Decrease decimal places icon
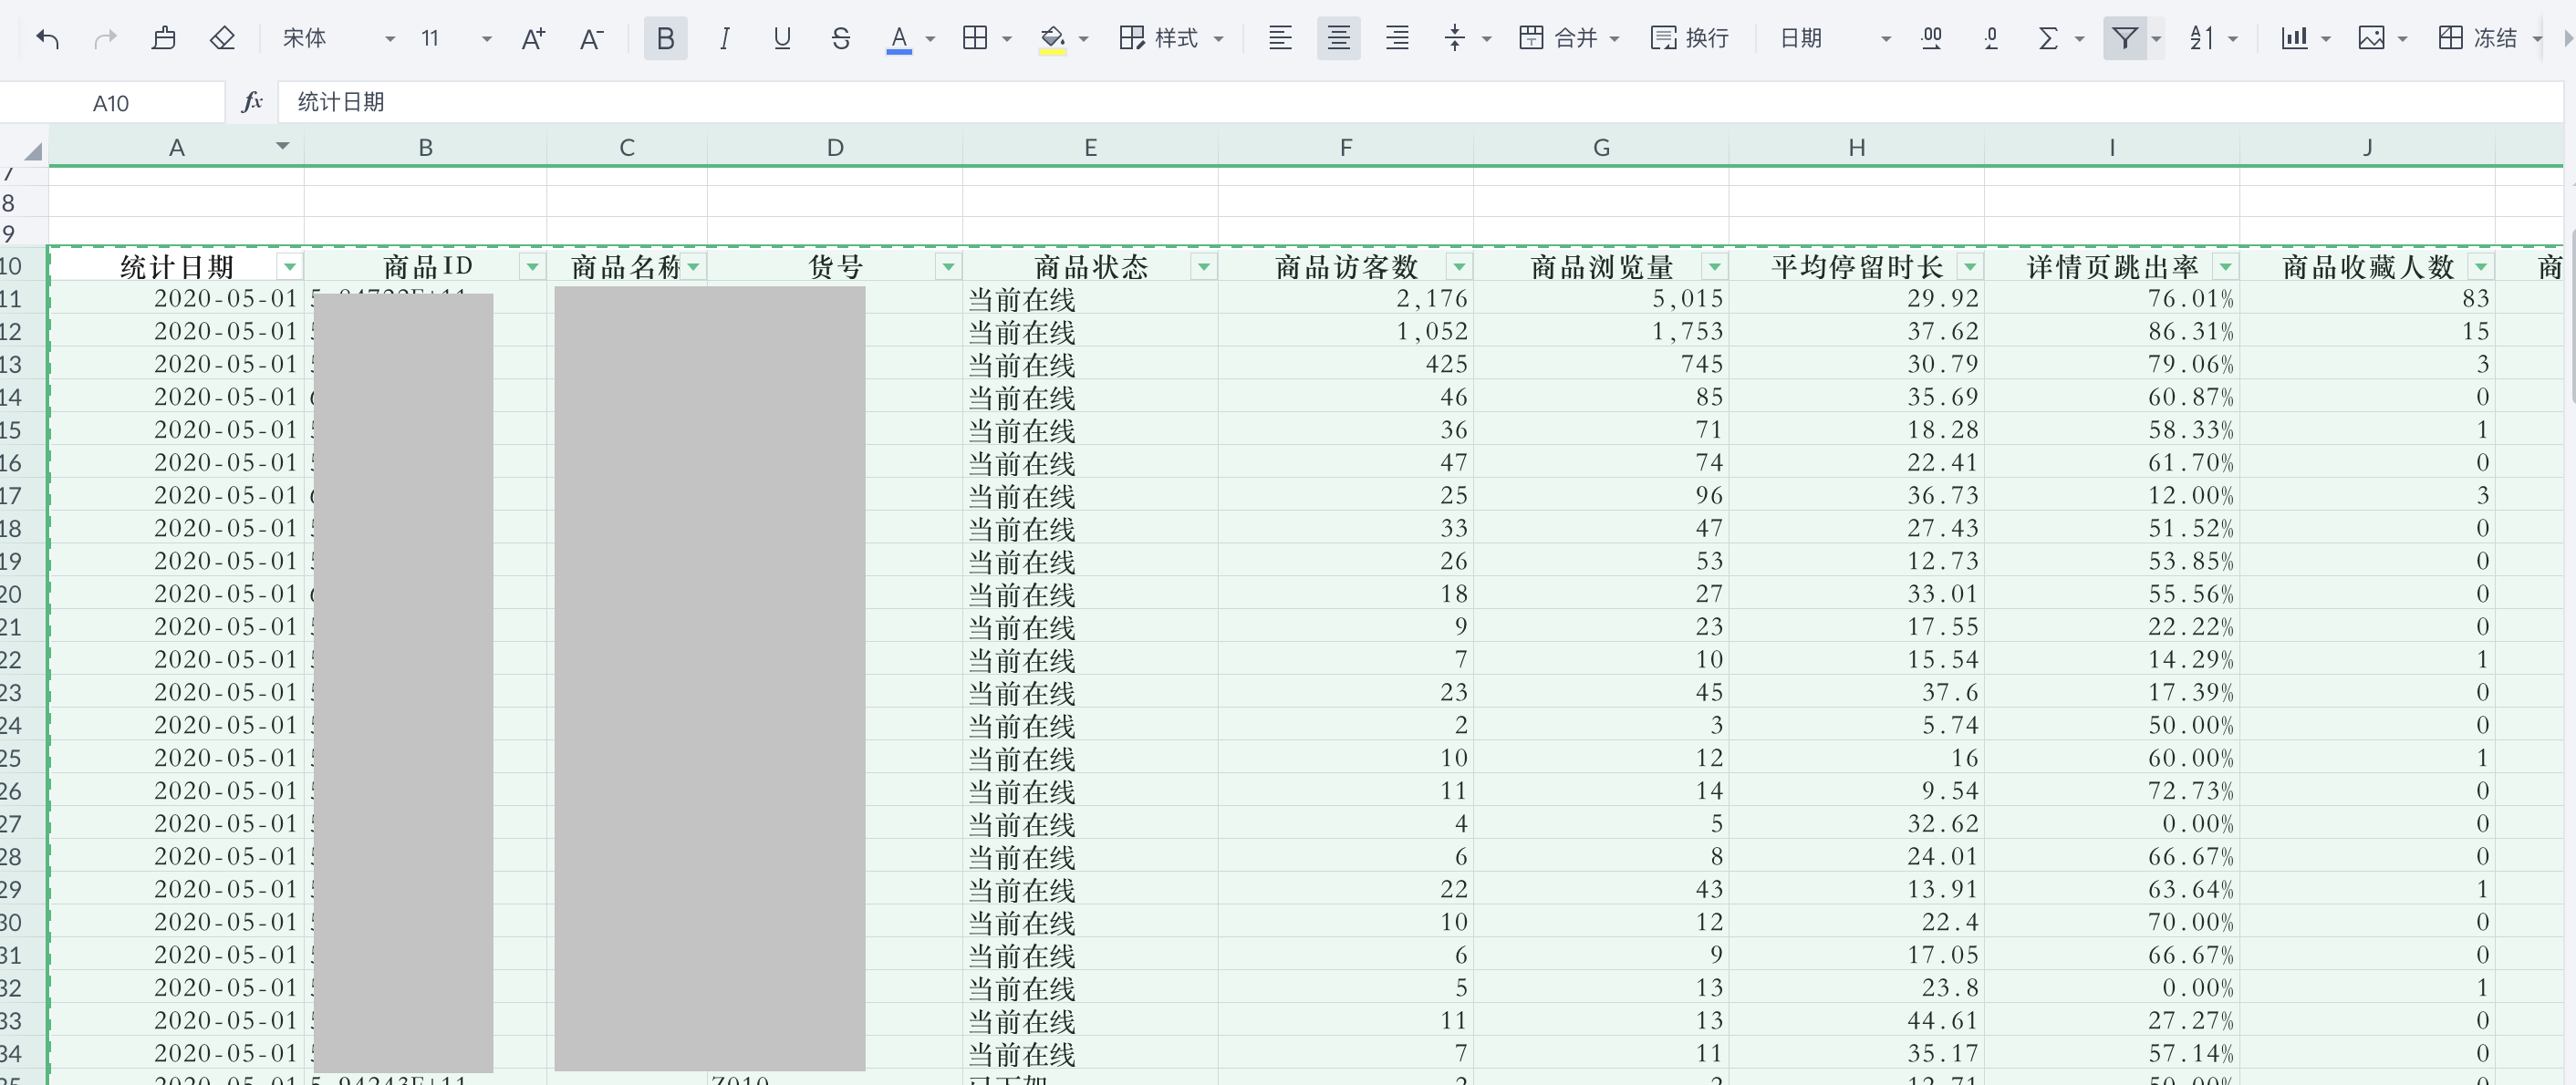The image size is (2576, 1085). pyautogui.click(x=1991, y=39)
